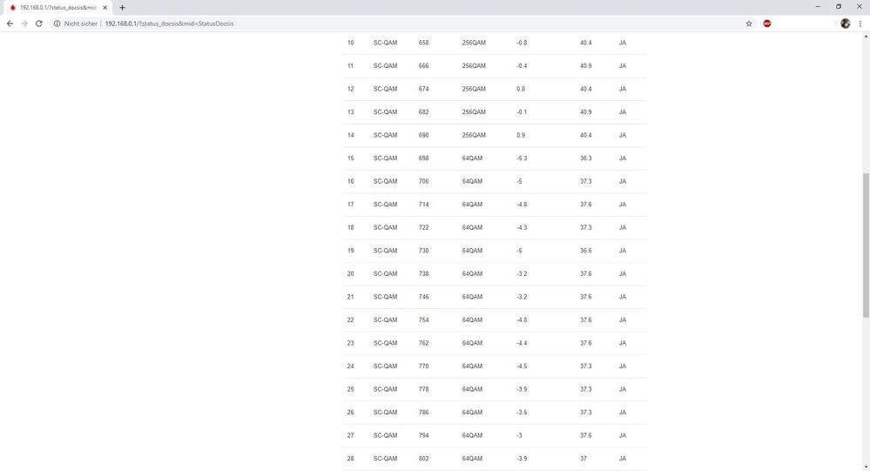Click power level 0.9 in row 14
870x471 pixels.
(521, 135)
